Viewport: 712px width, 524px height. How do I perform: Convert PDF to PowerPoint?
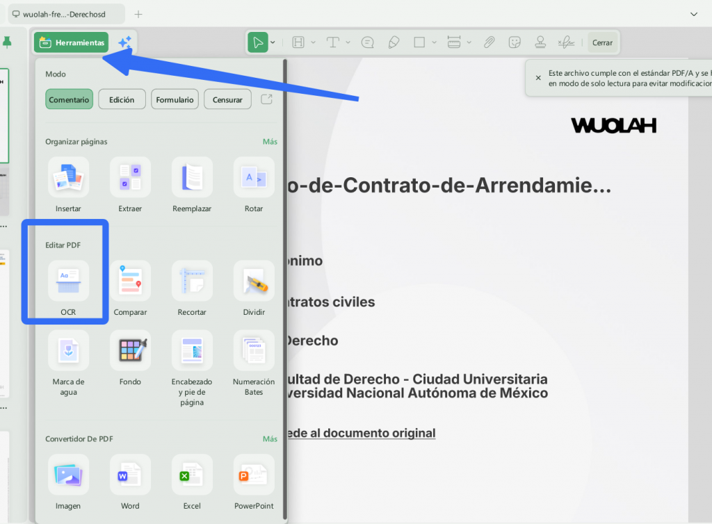(x=254, y=482)
